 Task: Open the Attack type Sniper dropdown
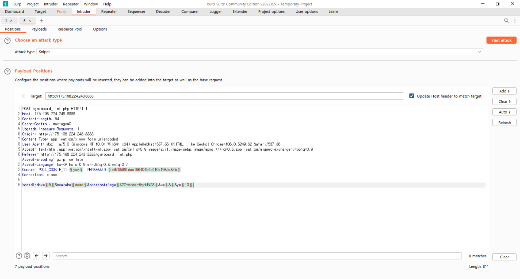click(x=260, y=52)
